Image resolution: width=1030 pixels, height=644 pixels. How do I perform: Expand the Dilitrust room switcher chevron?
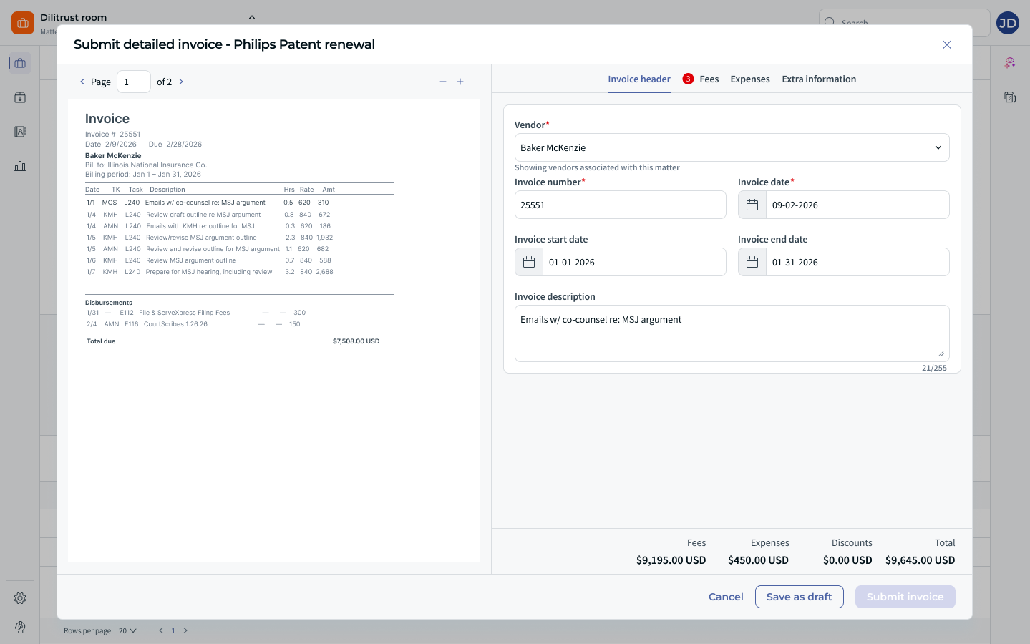[252, 17]
